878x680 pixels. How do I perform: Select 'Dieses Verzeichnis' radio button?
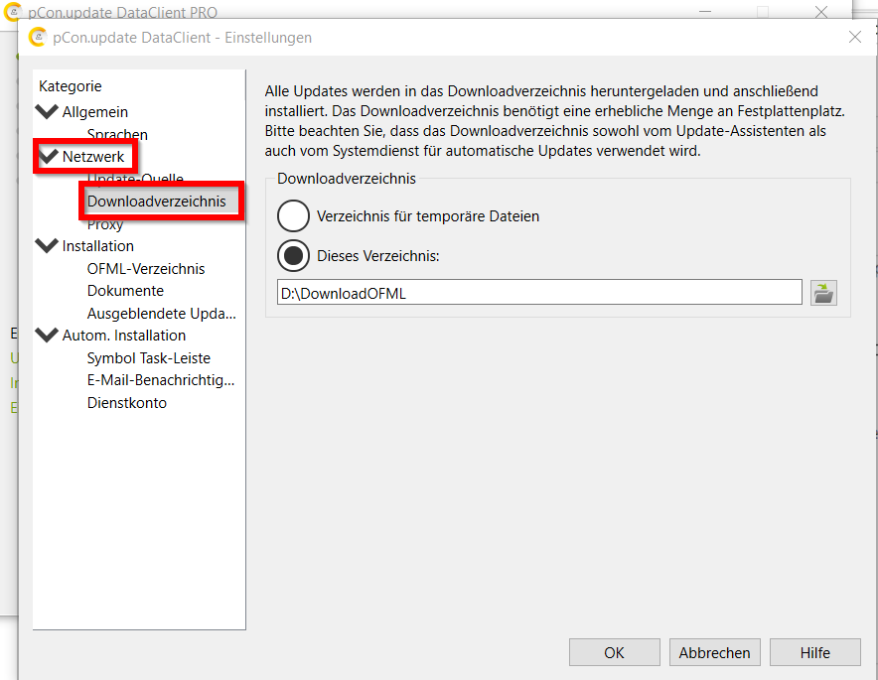294,256
